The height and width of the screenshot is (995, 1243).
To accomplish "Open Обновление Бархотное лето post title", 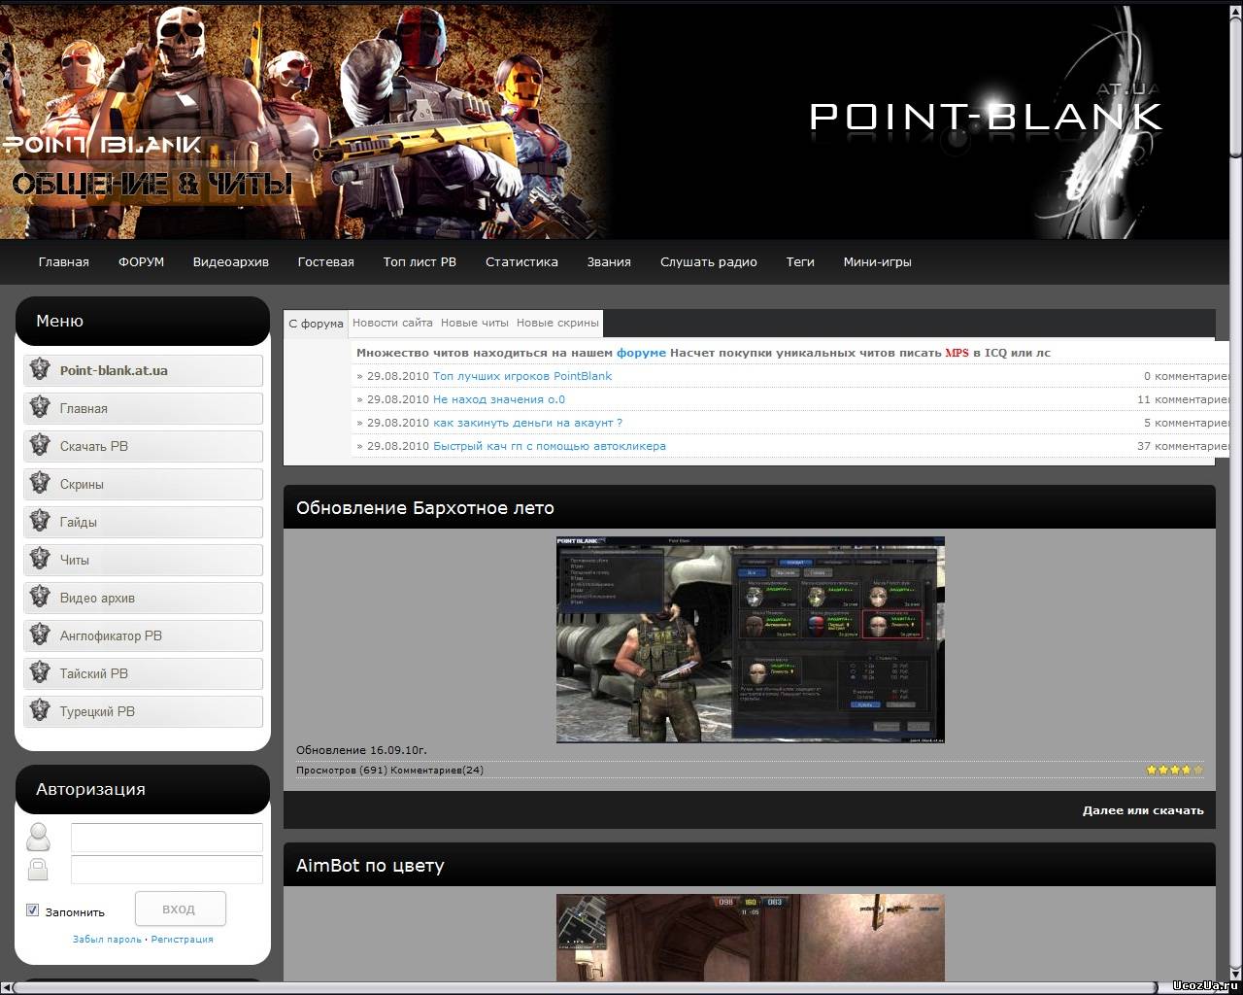I will pos(425,507).
